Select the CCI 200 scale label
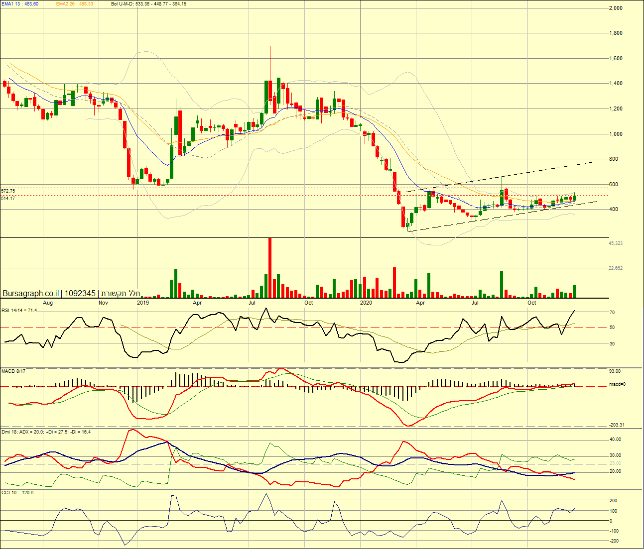The image size is (644, 549). [x=614, y=501]
